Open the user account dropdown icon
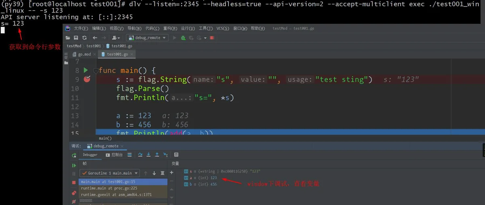This screenshot has height=205, width=485. pyautogui.click(x=116, y=38)
